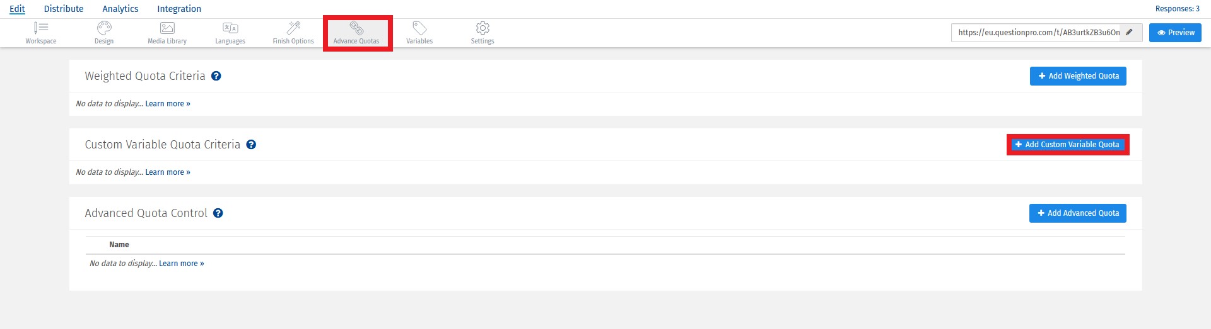Switch to the Distribute tab
The height and width of the screenshot is (329, 1211).
click(64, 9)
